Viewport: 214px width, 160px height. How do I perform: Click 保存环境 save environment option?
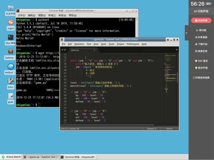201,68
